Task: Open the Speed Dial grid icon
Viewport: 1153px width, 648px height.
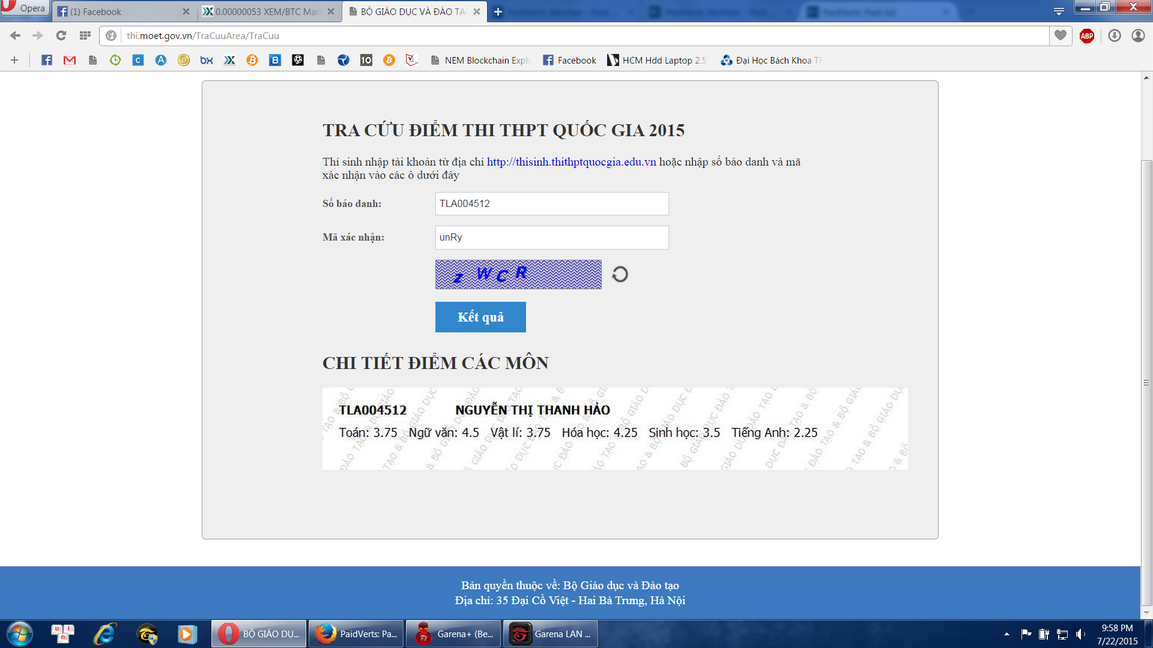Action: coord(85,36)
